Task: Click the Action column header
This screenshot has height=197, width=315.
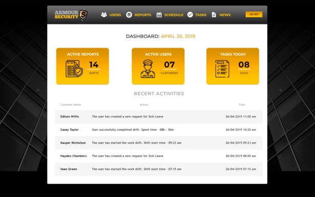Action: 144,105
